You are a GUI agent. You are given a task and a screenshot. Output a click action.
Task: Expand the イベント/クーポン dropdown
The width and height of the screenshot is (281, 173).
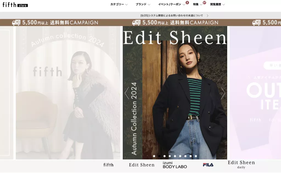(172, 4)
